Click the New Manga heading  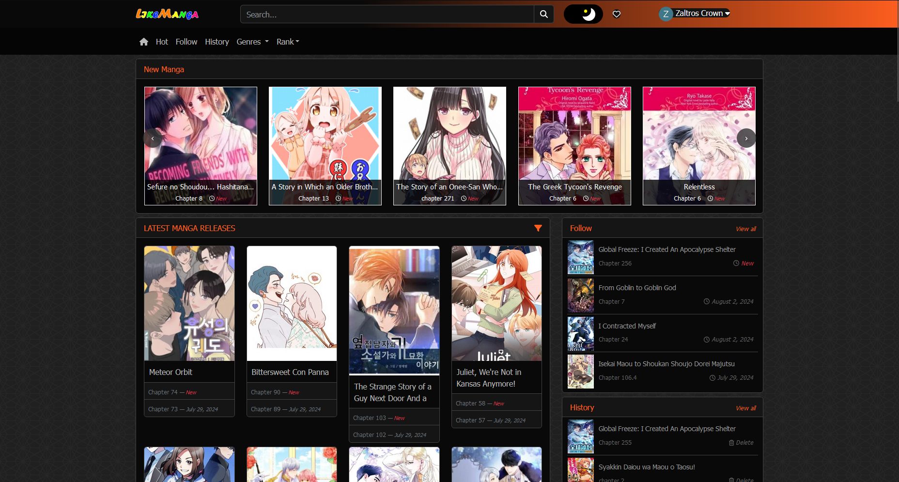(x=164, y=69)
